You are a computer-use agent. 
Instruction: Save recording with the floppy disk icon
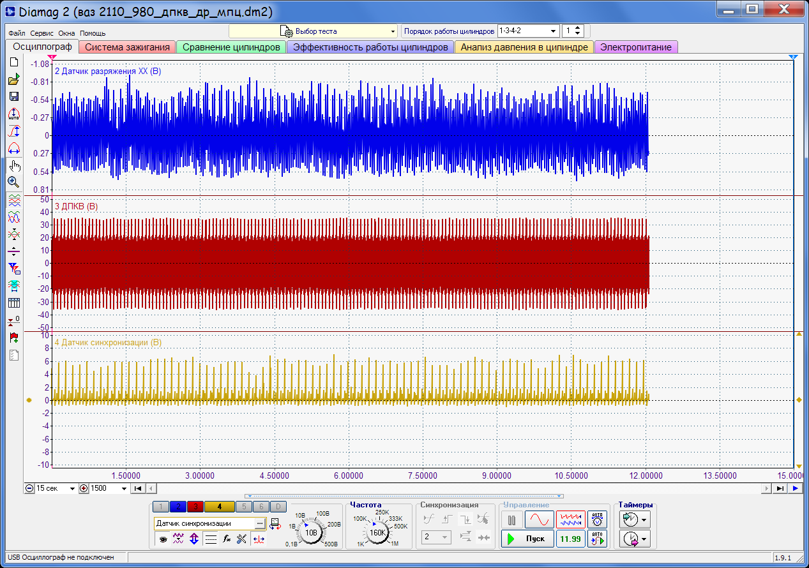pos(13,96)
